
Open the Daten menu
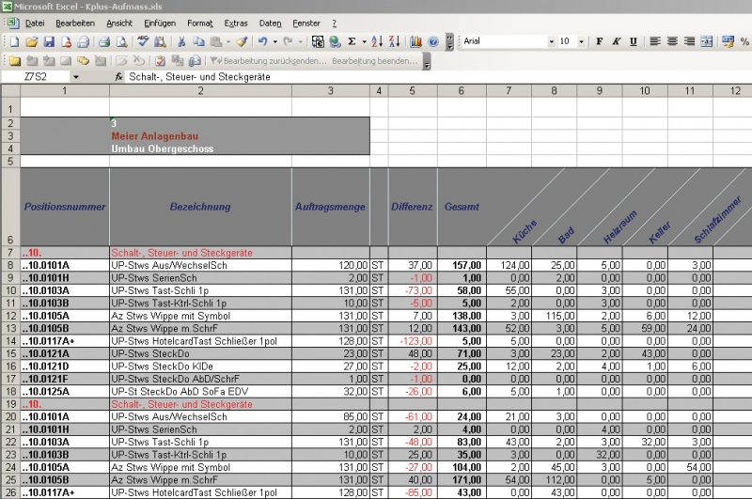[270, 22]
